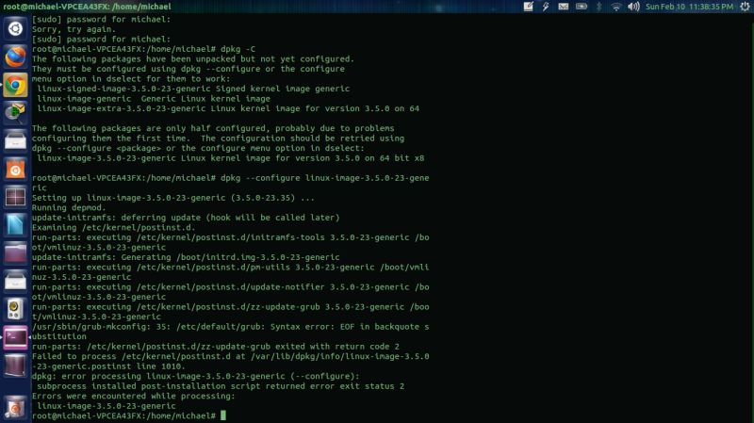Click the window title root@michael-VPCEA43FX in panel
754x423 pixels.
87,7
